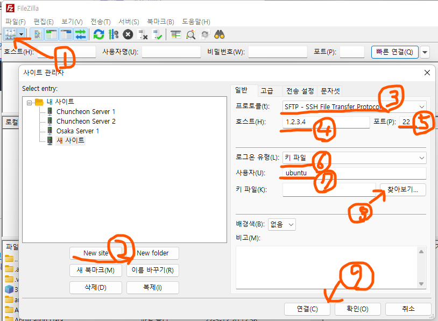Edit the site host field 1.2.3.4

326,122
